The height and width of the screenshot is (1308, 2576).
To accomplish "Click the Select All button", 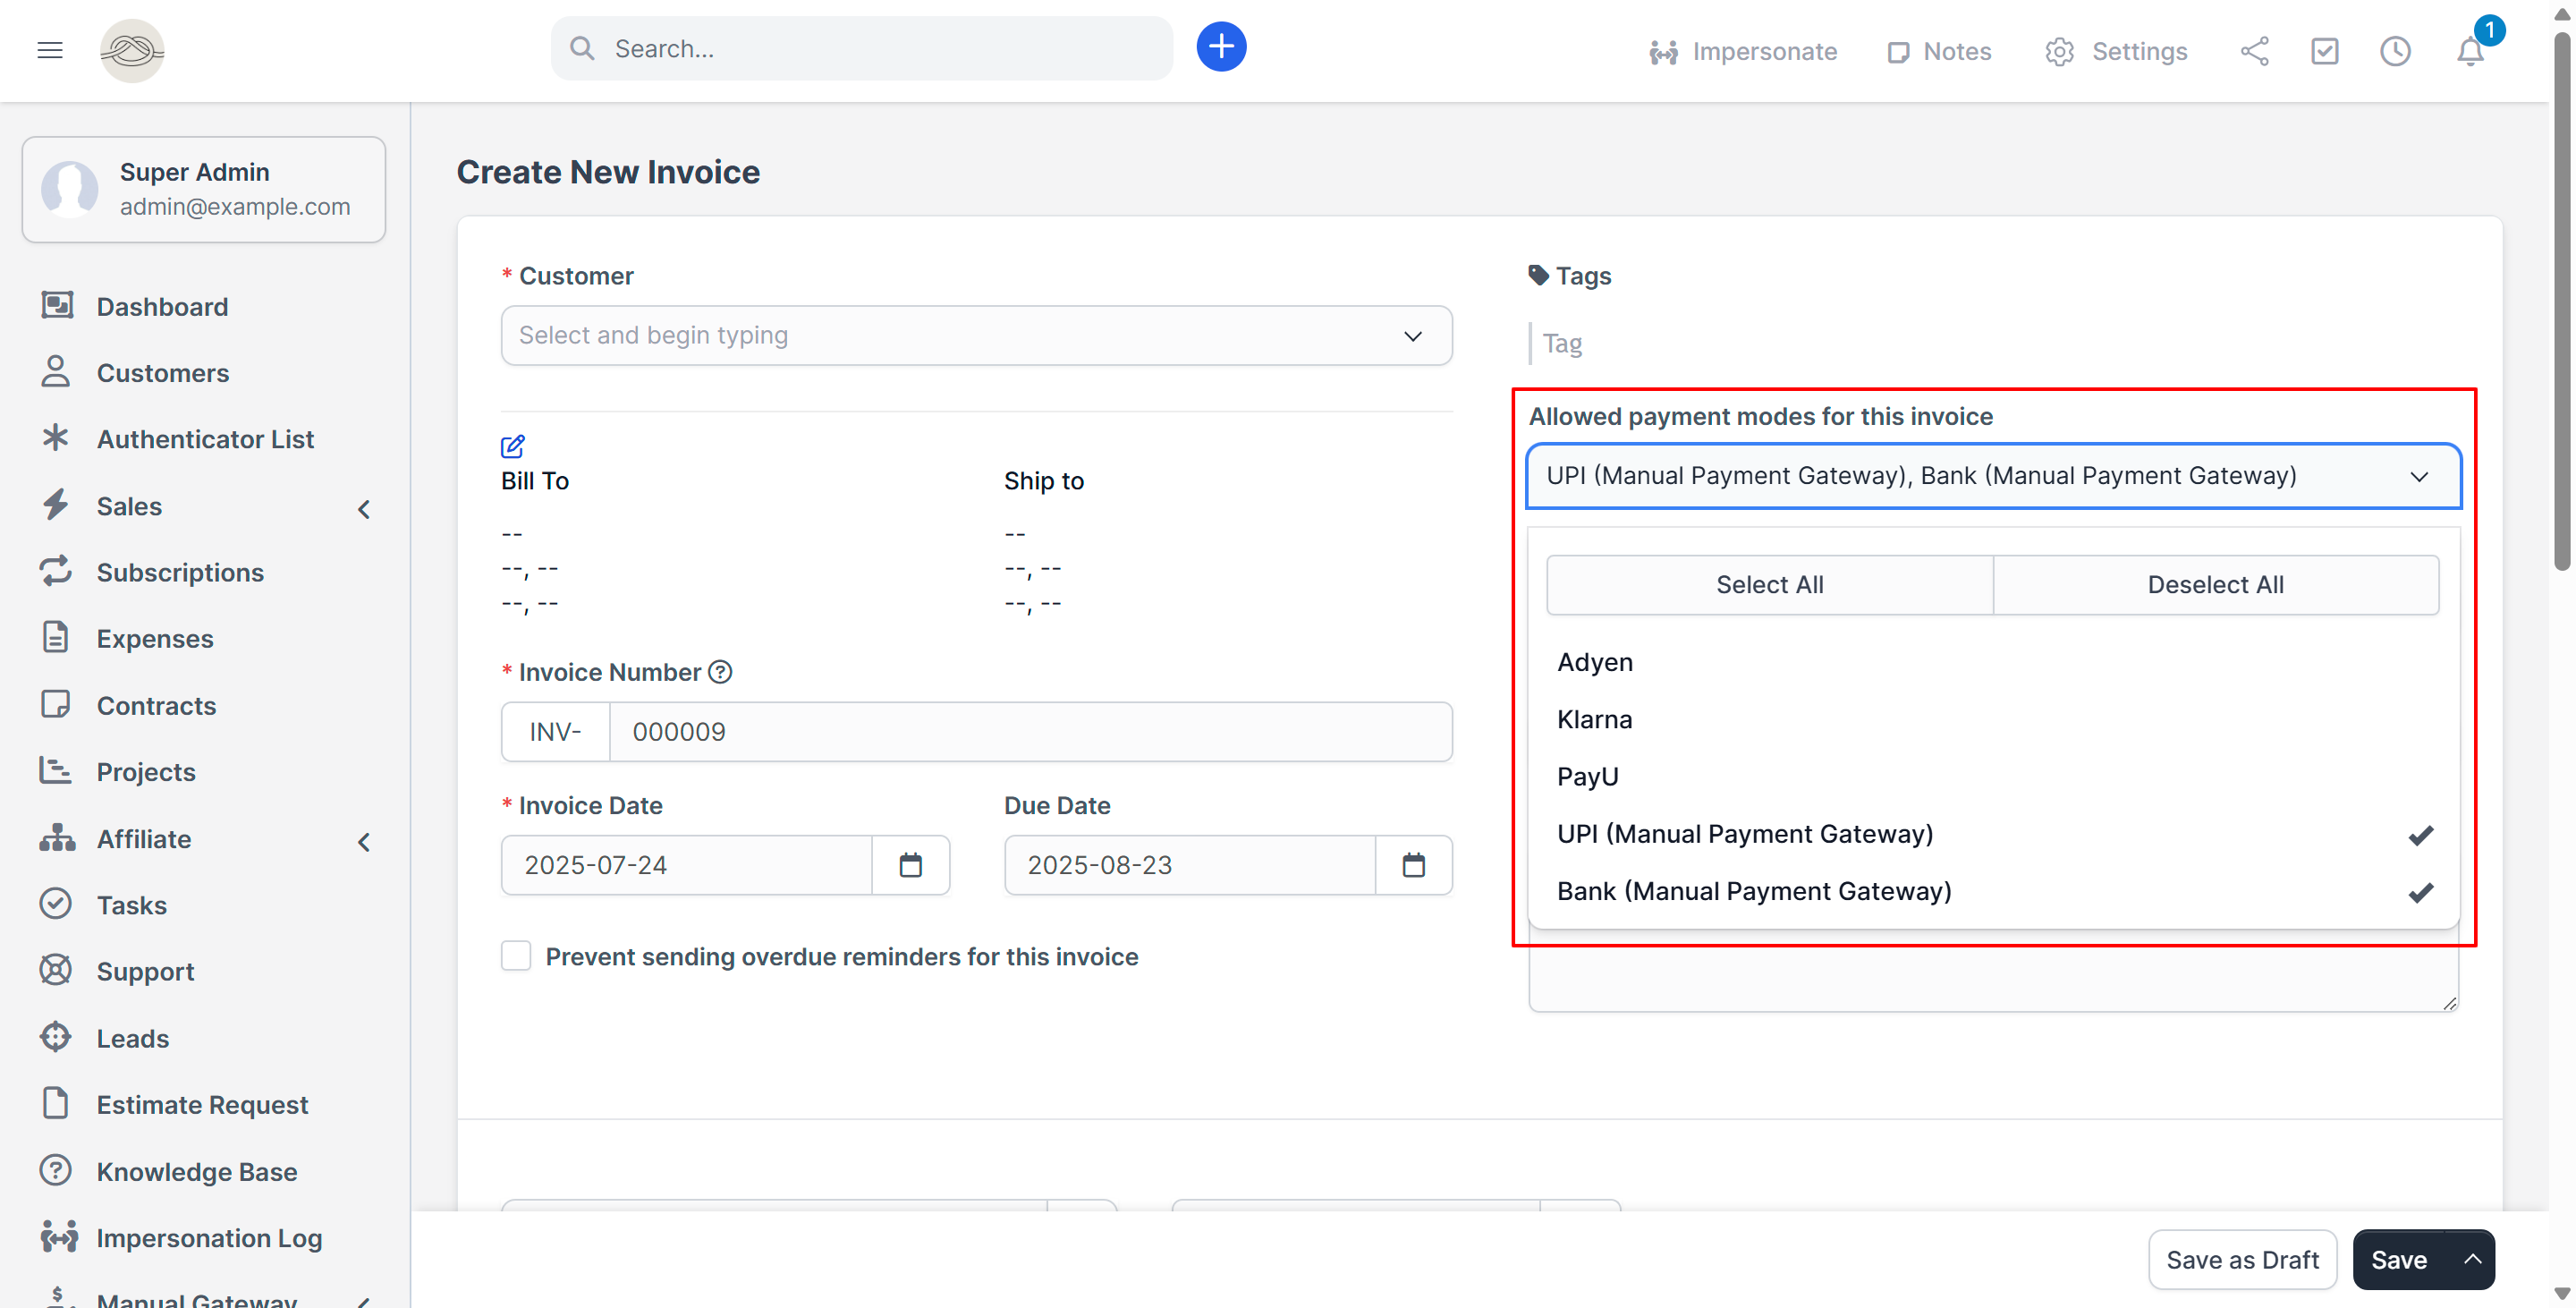I will tap(1769, 585).
